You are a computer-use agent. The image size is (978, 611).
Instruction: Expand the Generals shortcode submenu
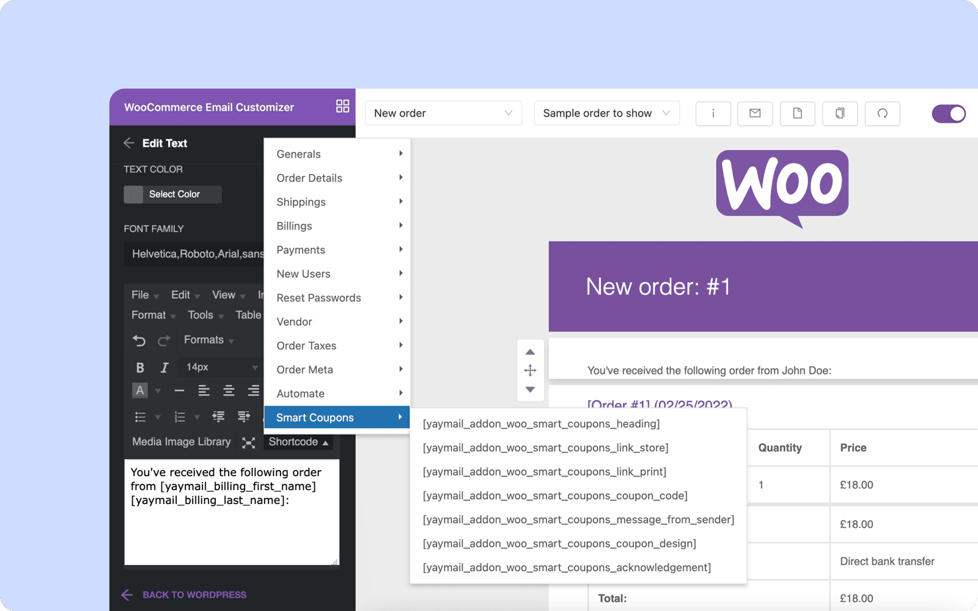point(337,154)
